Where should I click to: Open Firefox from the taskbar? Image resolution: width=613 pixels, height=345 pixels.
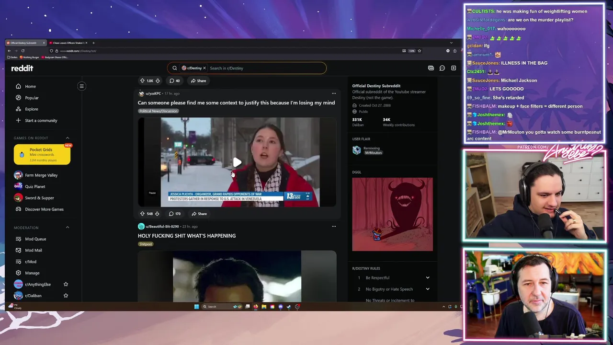point(256,307)
